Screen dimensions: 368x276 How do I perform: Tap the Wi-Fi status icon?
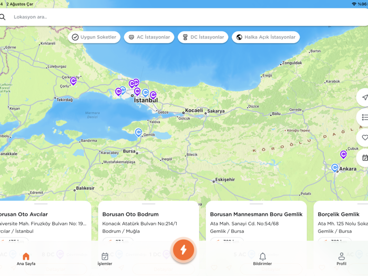(x=354, y=4)
